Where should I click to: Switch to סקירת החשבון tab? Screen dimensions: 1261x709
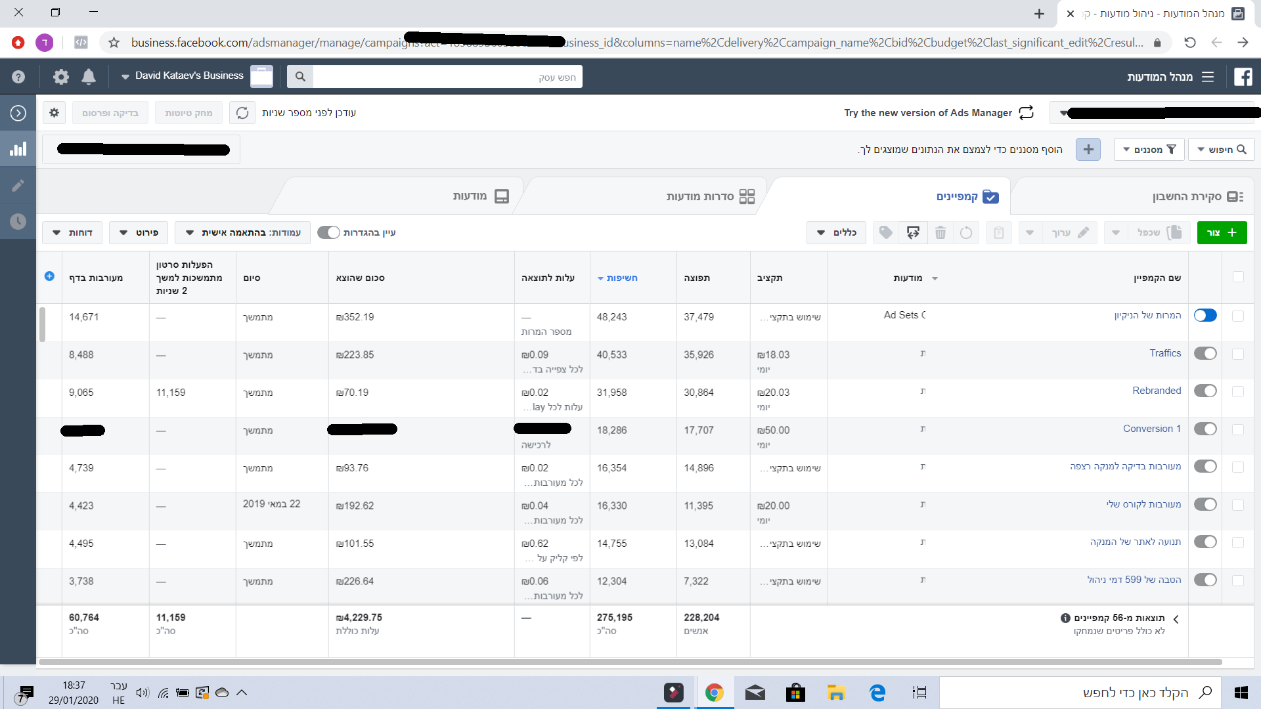1198,196
